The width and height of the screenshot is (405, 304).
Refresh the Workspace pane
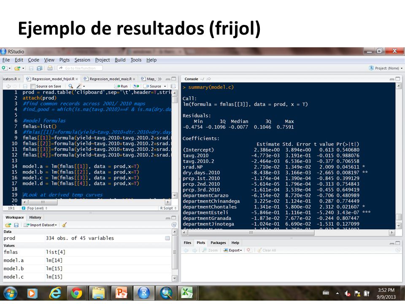[x=174, y=225]
